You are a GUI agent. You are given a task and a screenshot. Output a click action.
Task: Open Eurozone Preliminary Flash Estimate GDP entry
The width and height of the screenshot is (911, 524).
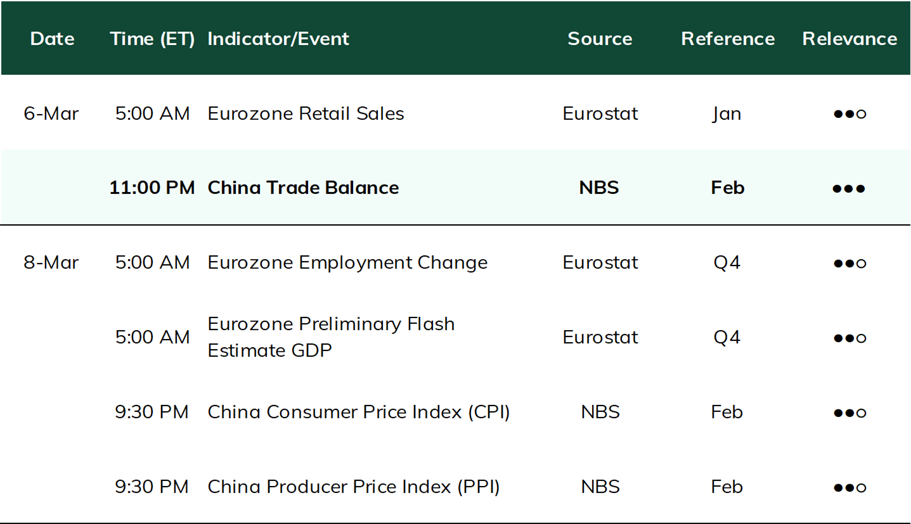click(x=331, y=337)
